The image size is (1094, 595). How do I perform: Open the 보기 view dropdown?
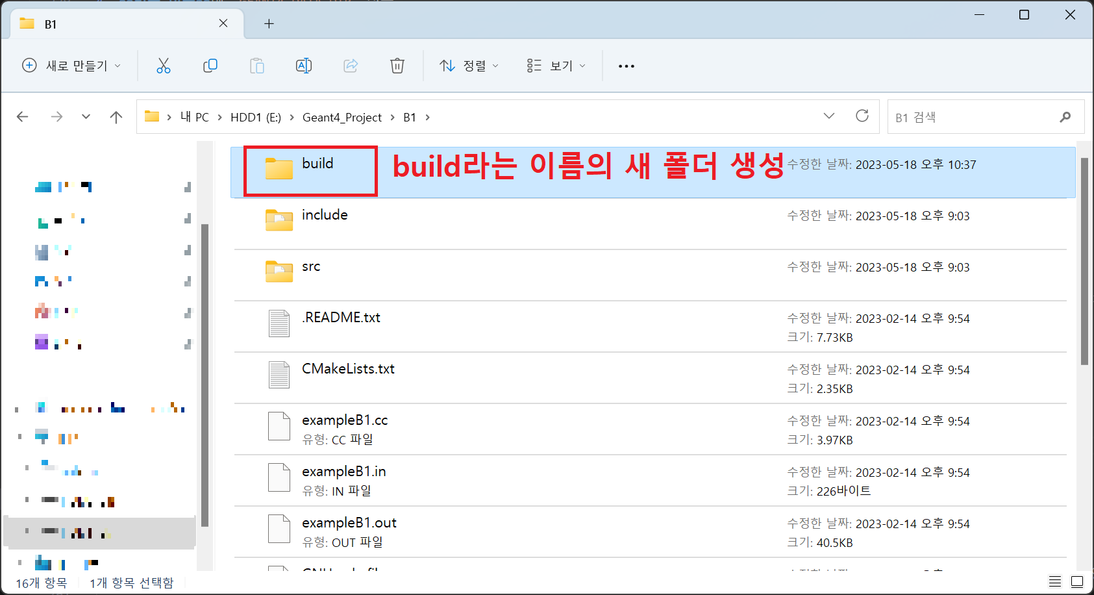556,66
